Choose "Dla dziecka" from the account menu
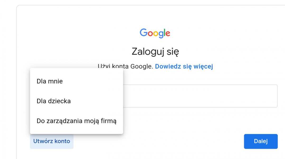Image resolution: width=285 pixels, height=159 pixels. (54, 101)
